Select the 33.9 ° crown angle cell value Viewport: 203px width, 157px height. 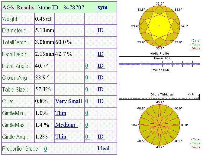click(x=42, y=78)
